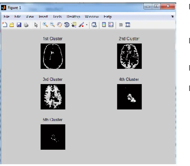This screenshot has height=166, width=190.
Task: Insert a legend using the toolbar icon
Action: 111,25
